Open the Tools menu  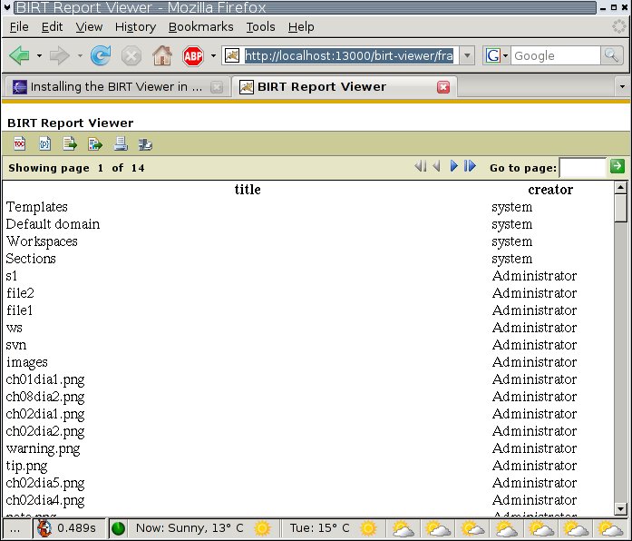pyautogui.click(x=261, y=26)
